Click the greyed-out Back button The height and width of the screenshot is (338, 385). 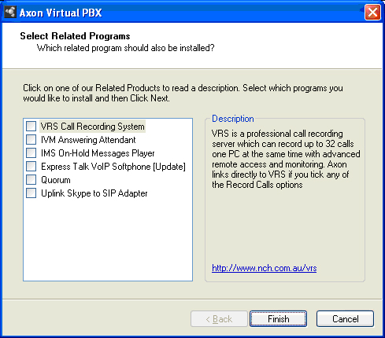tap(219, 319)
